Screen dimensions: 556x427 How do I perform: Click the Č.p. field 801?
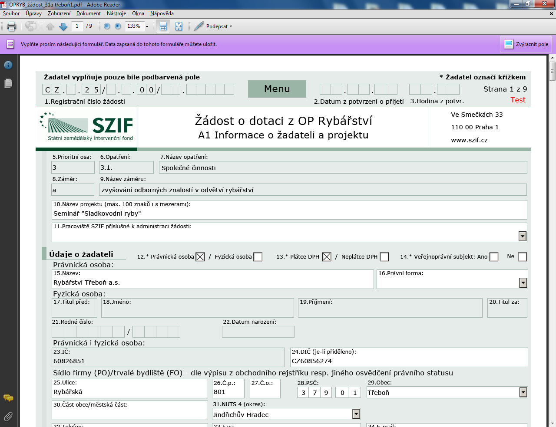228,388
